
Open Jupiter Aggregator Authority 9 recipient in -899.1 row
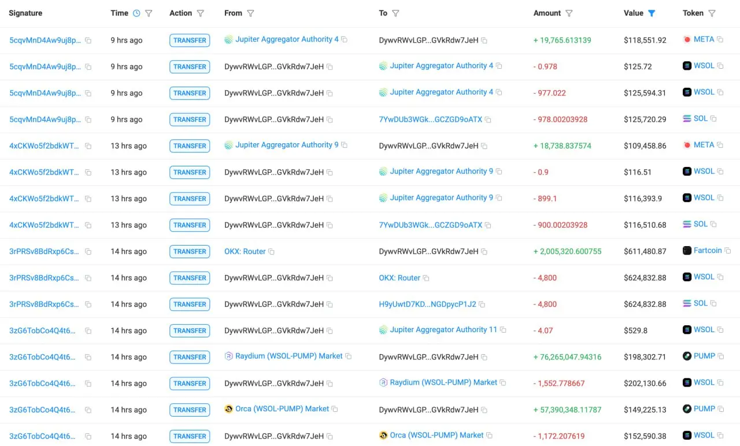442,198
